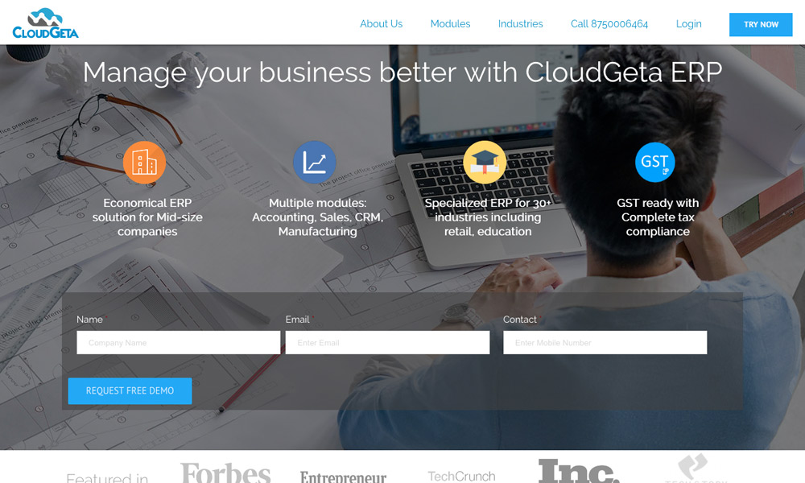The width and height of the screenshot is (805, 483).
Task: Click the yellow graduation cap icon
Action: [x=484, y=162]
